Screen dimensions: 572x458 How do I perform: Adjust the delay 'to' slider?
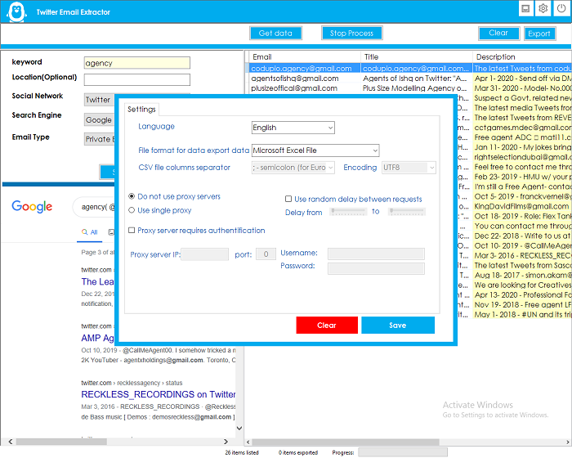(x=407, y=212)
